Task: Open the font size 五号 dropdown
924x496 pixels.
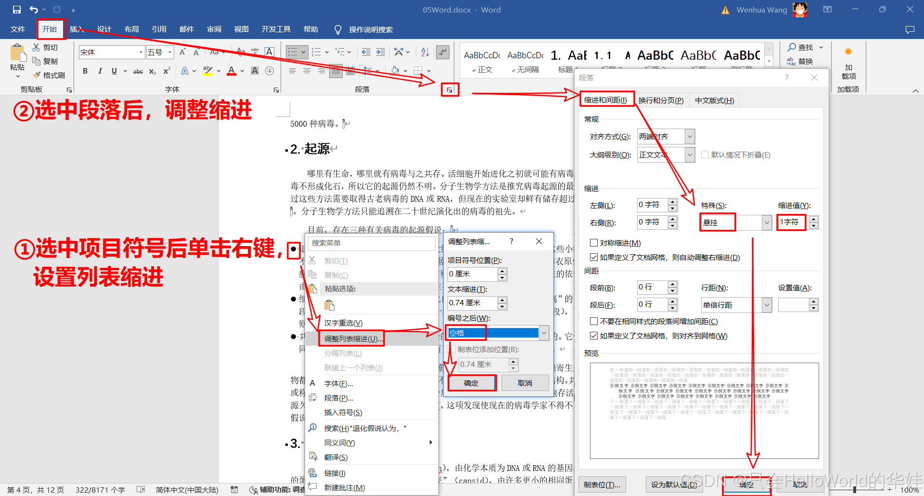Action: (170, 52)
